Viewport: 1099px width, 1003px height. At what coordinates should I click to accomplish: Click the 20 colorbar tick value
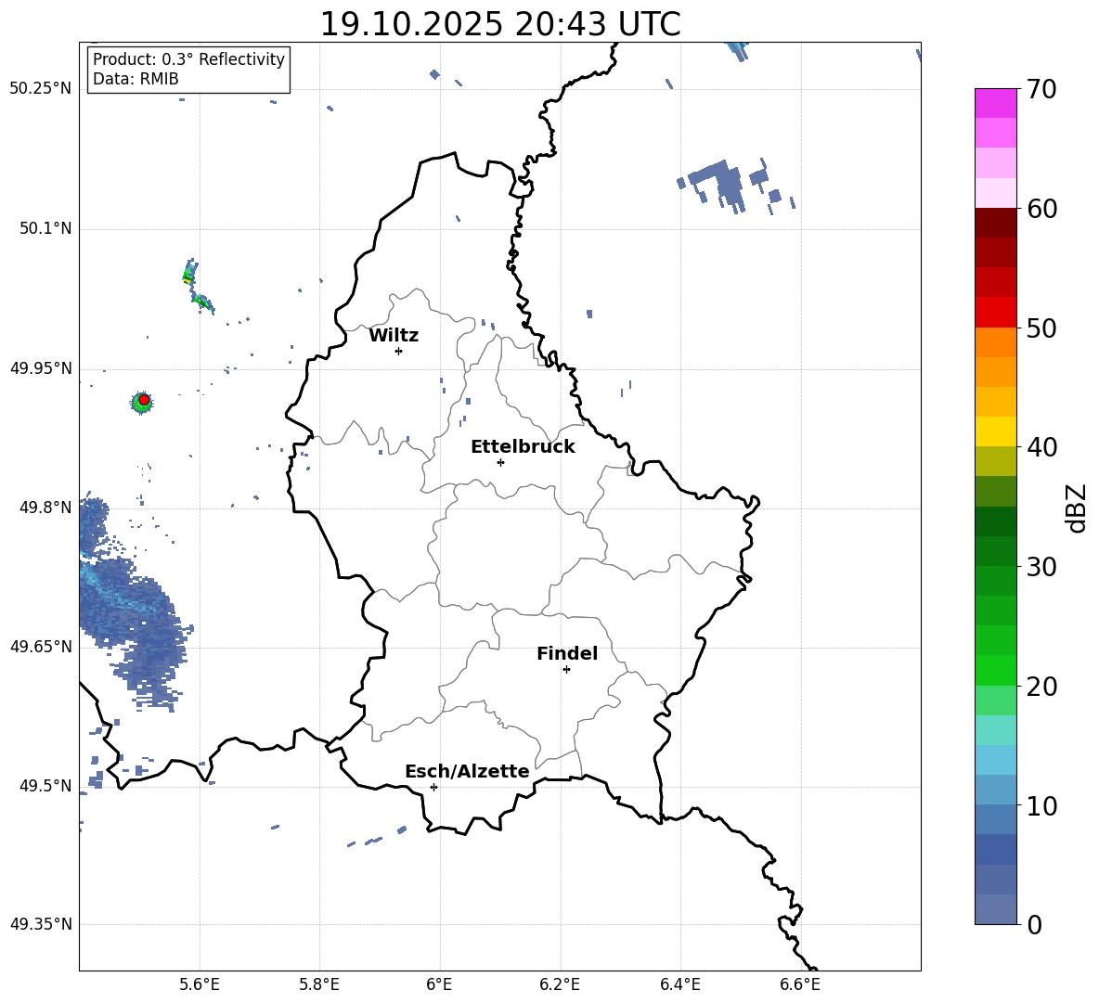click(x=1041, y=687)
